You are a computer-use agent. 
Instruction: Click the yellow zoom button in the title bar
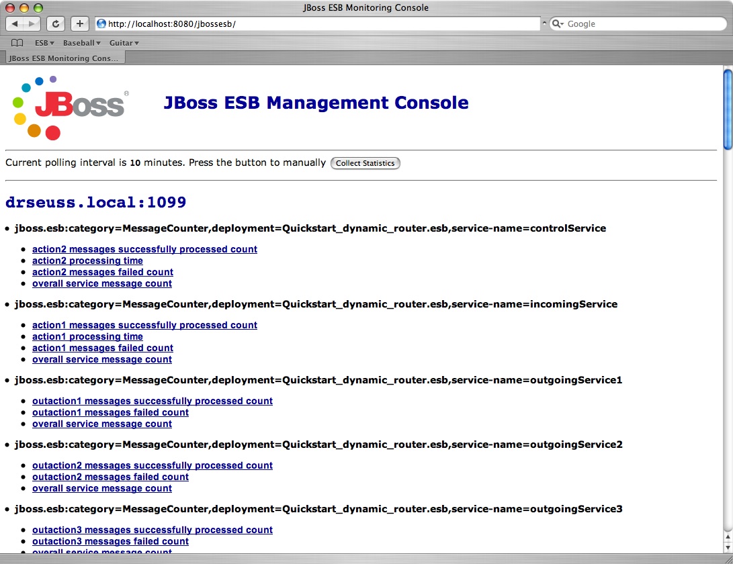tap(24, 7)
